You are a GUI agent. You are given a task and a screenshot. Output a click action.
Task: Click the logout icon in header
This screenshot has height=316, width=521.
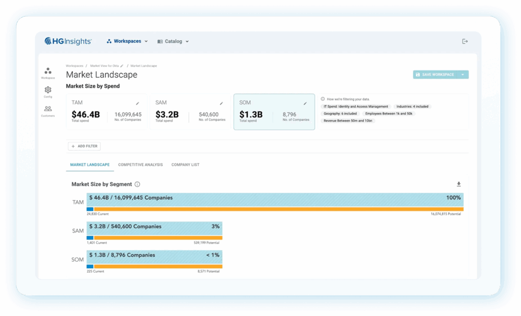(465, 41)
